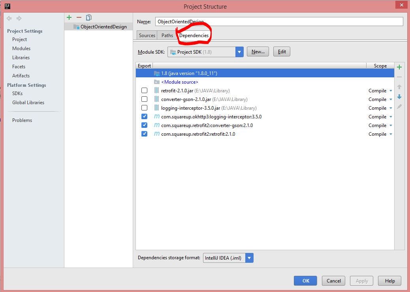
Task: Open the Module SDK dropdown
Action: coord(239,51)
